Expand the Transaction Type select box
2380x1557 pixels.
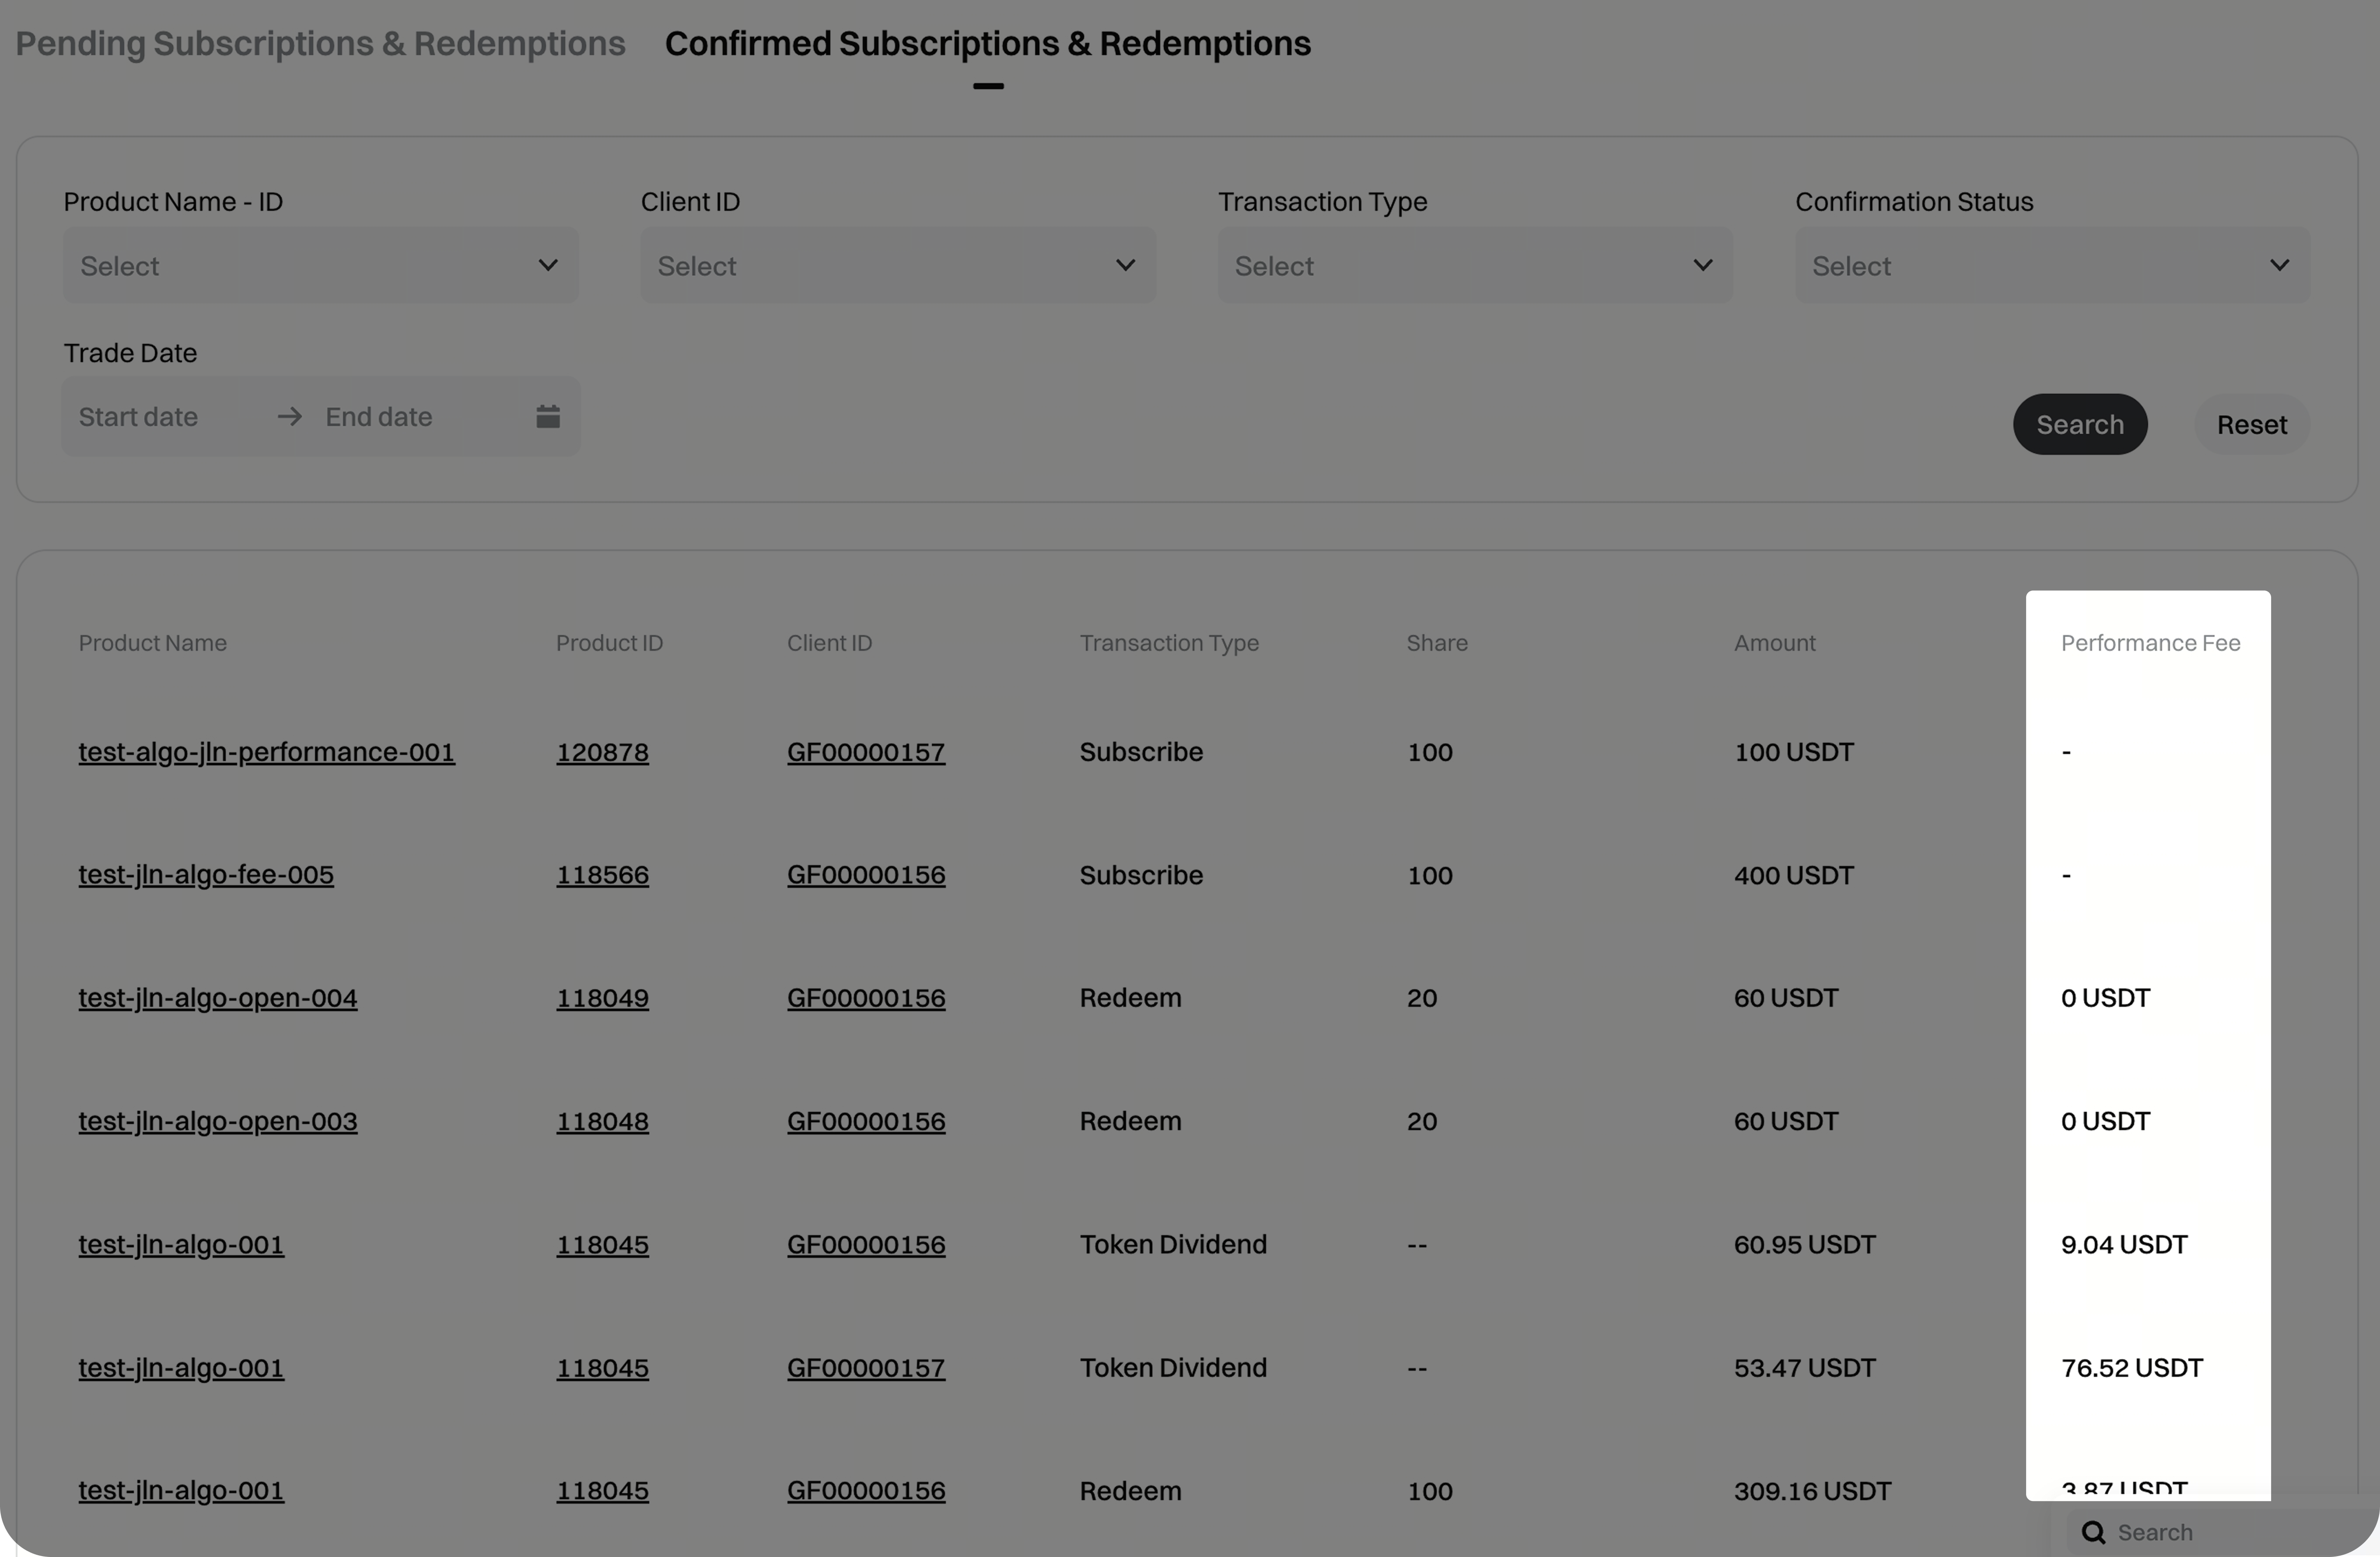tap(1474, 265)
